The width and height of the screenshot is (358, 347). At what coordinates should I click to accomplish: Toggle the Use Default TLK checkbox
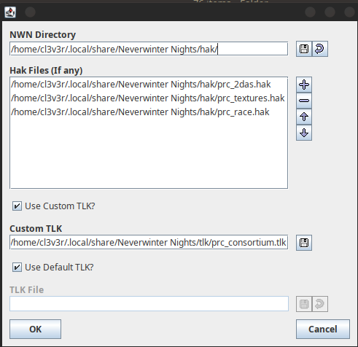17,268
